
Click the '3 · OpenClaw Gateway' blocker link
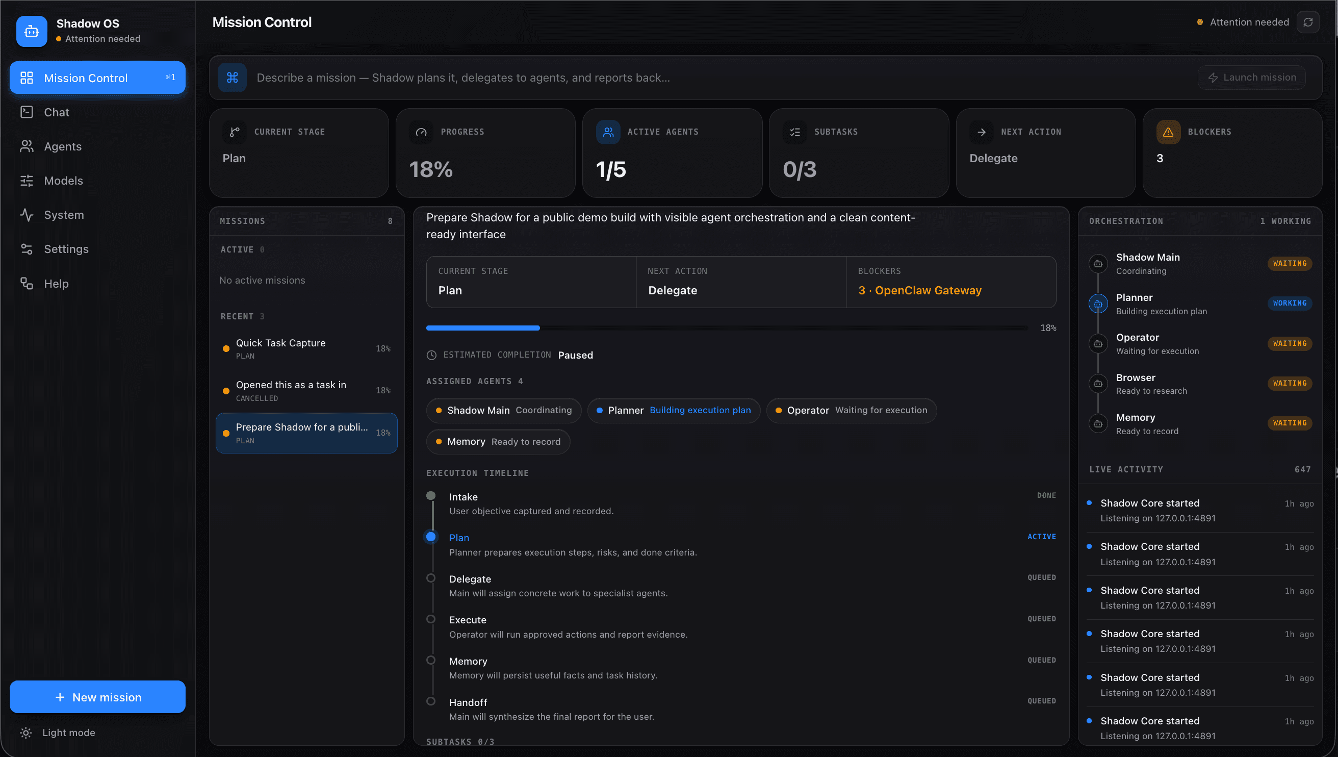click(x=920, y=290)
